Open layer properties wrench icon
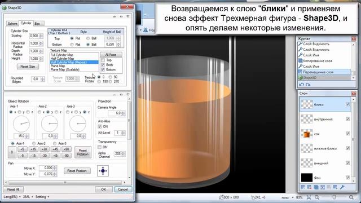This screenshot has height=203, width=361. click(x=342, y=187)
